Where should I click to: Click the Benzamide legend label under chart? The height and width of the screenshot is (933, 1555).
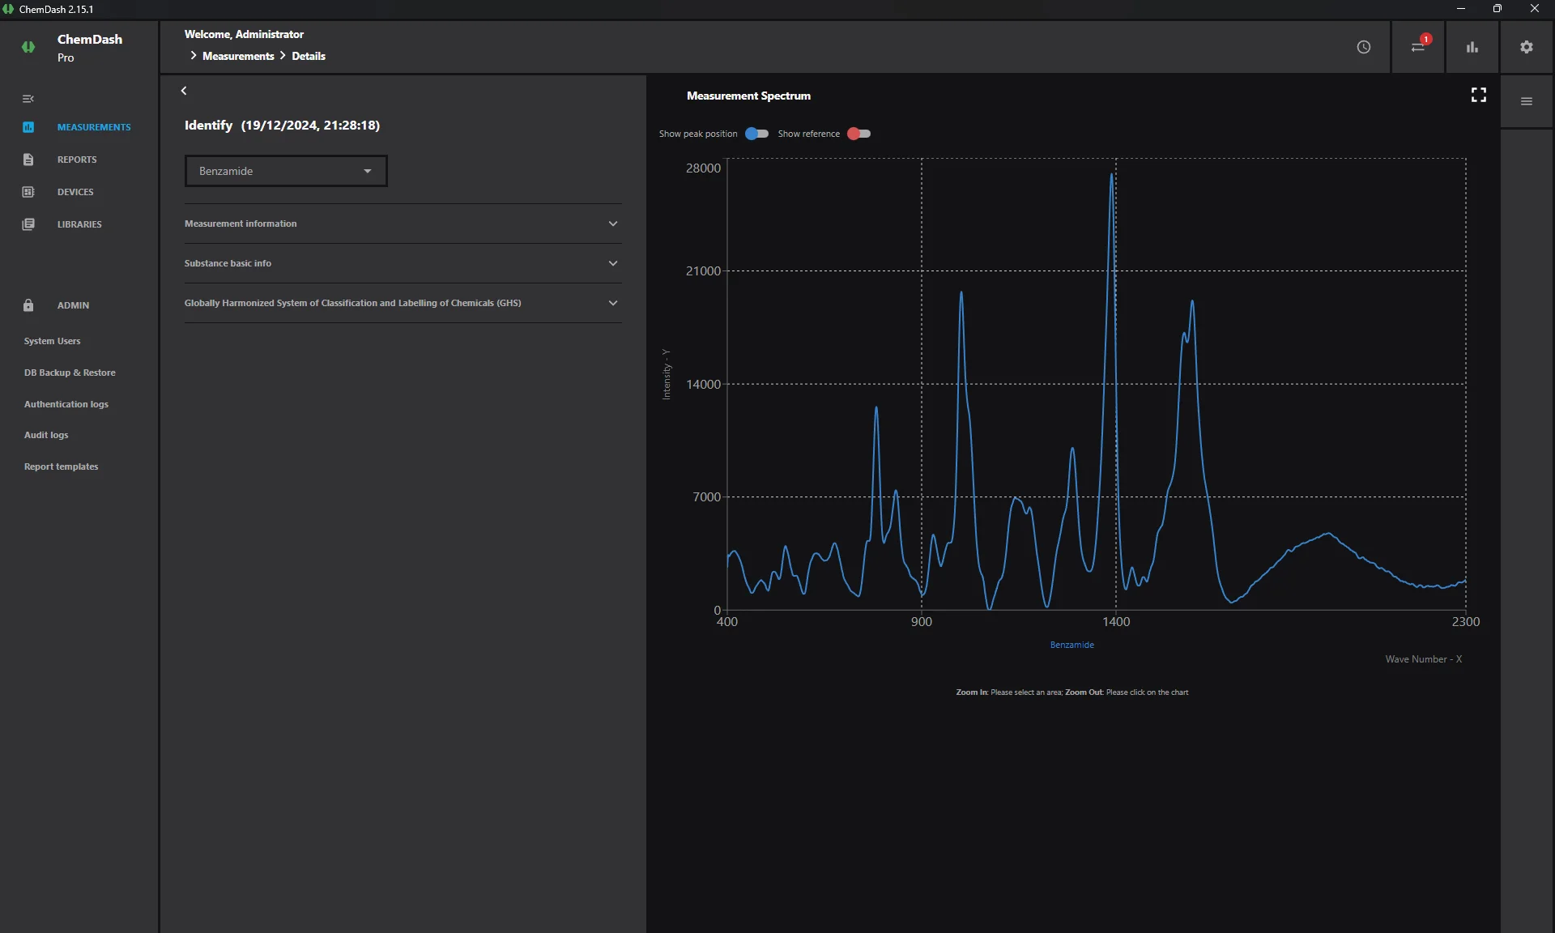tap(1072, 645)
